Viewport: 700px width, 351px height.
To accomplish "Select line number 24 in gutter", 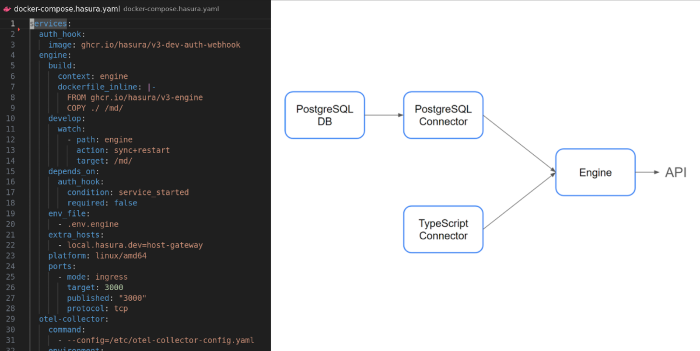I will (x=10, y=266).
